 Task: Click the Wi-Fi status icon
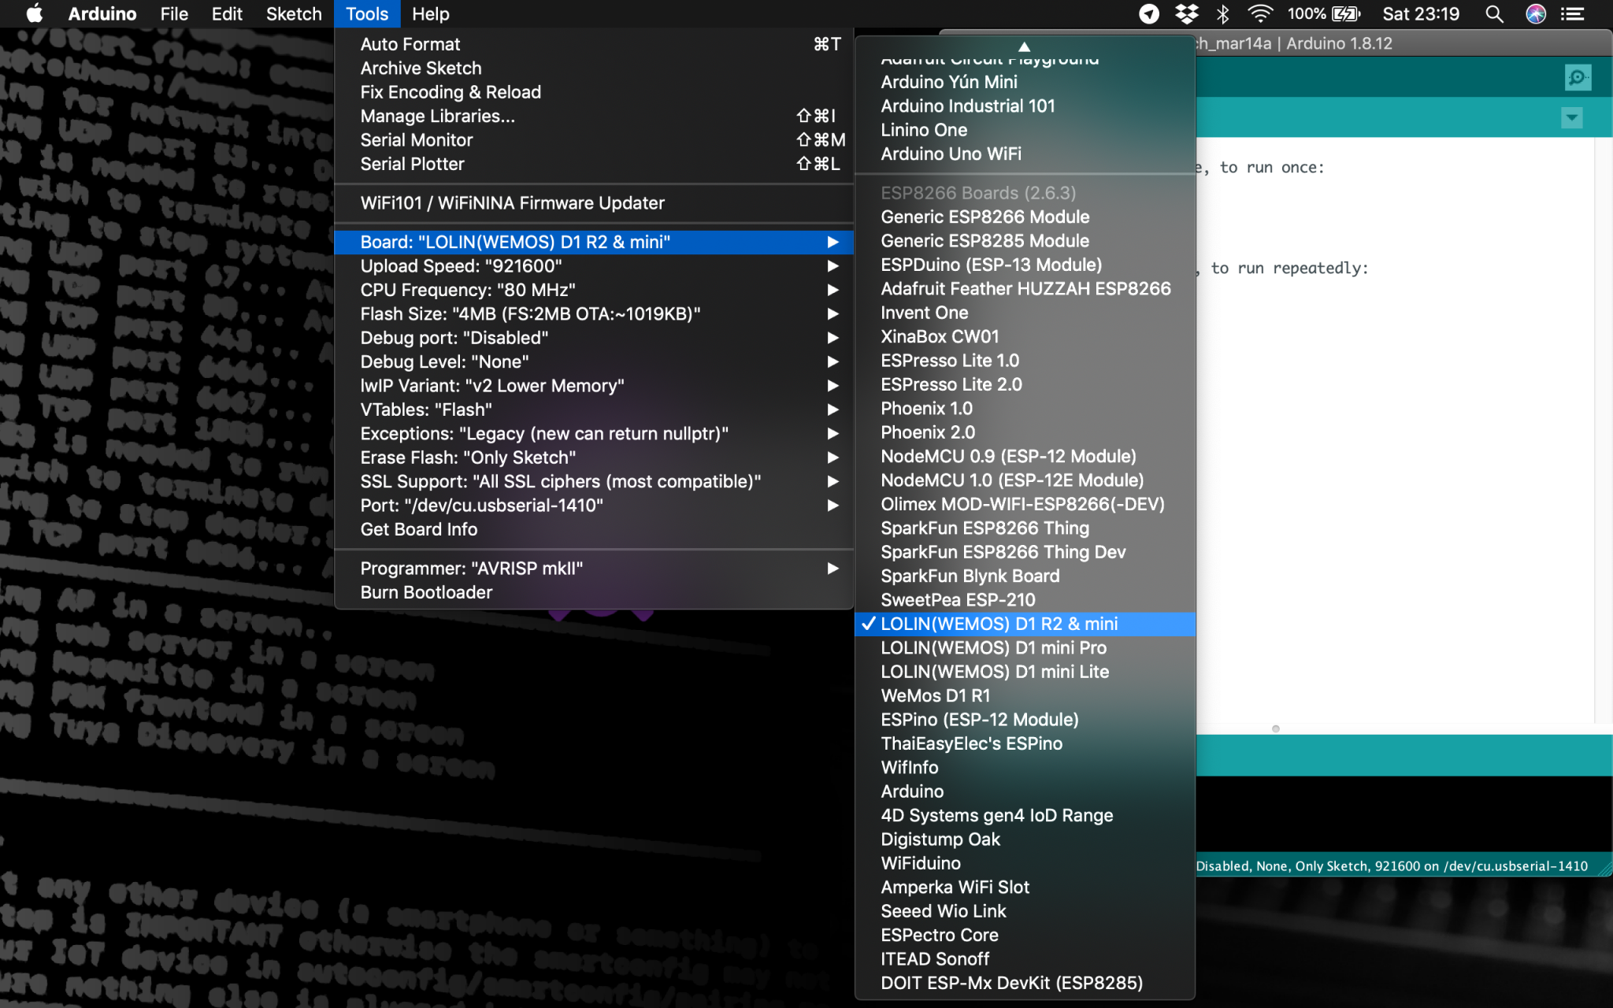click(x=1260, y=14)
